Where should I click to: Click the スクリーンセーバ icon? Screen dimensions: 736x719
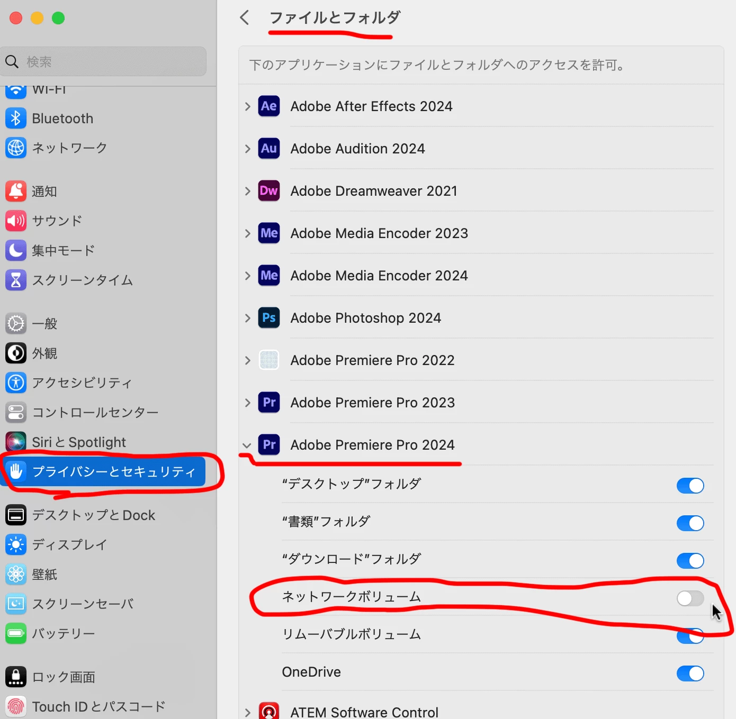(16, 604)
